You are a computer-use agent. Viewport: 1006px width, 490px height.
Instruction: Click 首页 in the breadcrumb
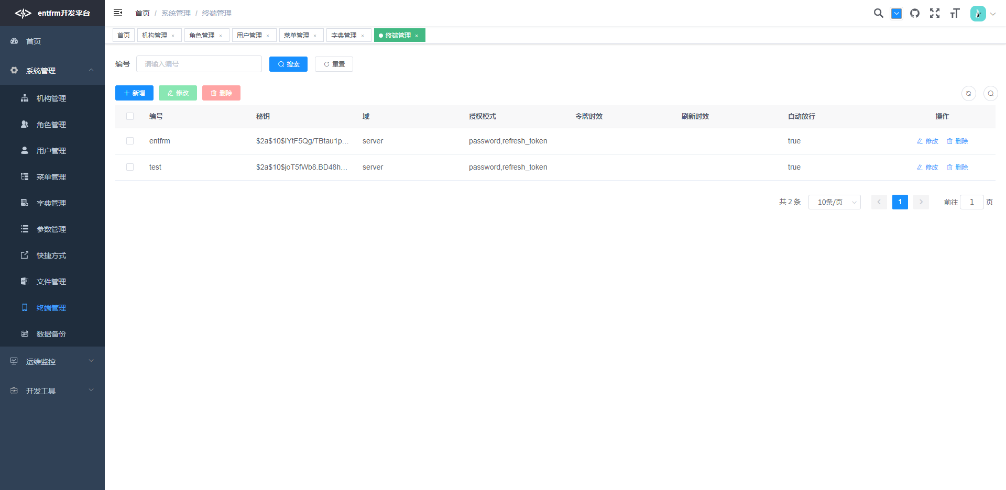(x=143, y=13)
